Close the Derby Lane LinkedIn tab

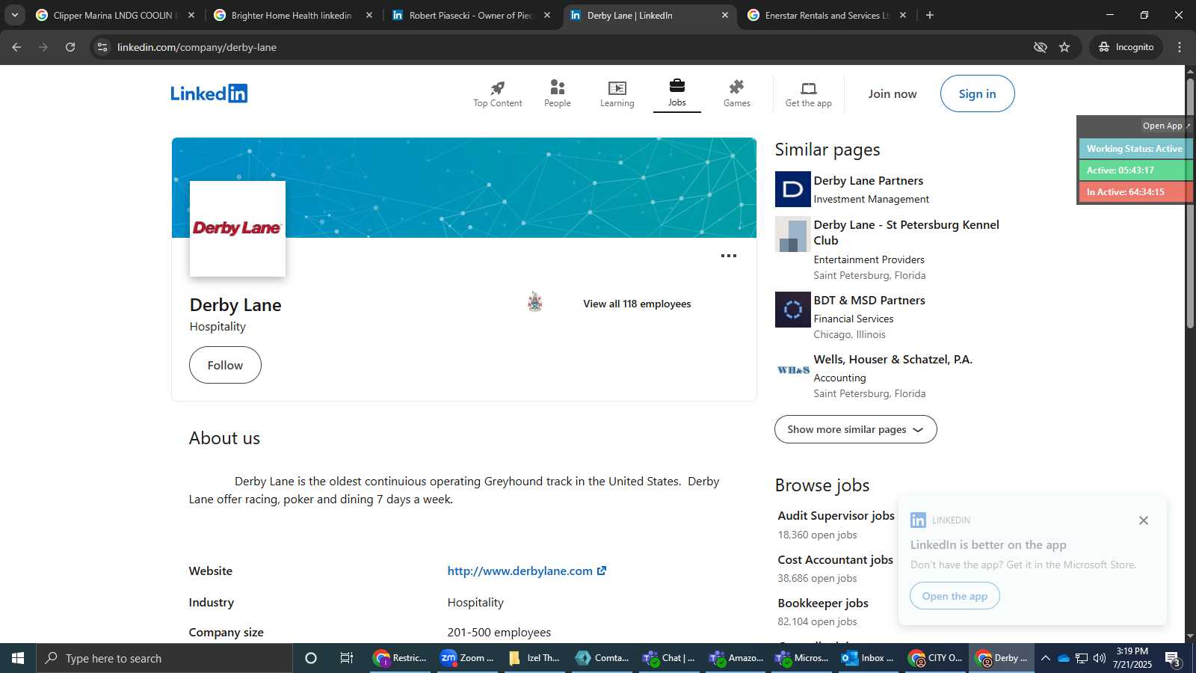point(724,15)
